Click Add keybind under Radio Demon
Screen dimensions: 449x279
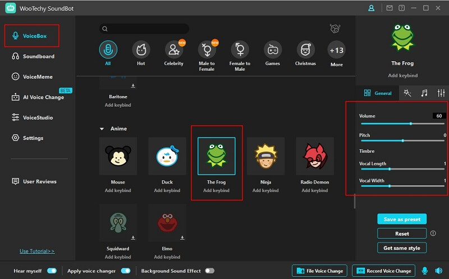tap(315, 190)
